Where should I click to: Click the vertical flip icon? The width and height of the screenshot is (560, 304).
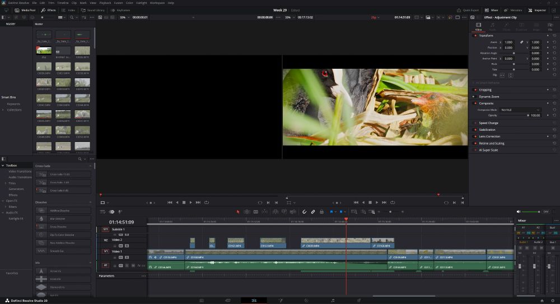(510, 75)
